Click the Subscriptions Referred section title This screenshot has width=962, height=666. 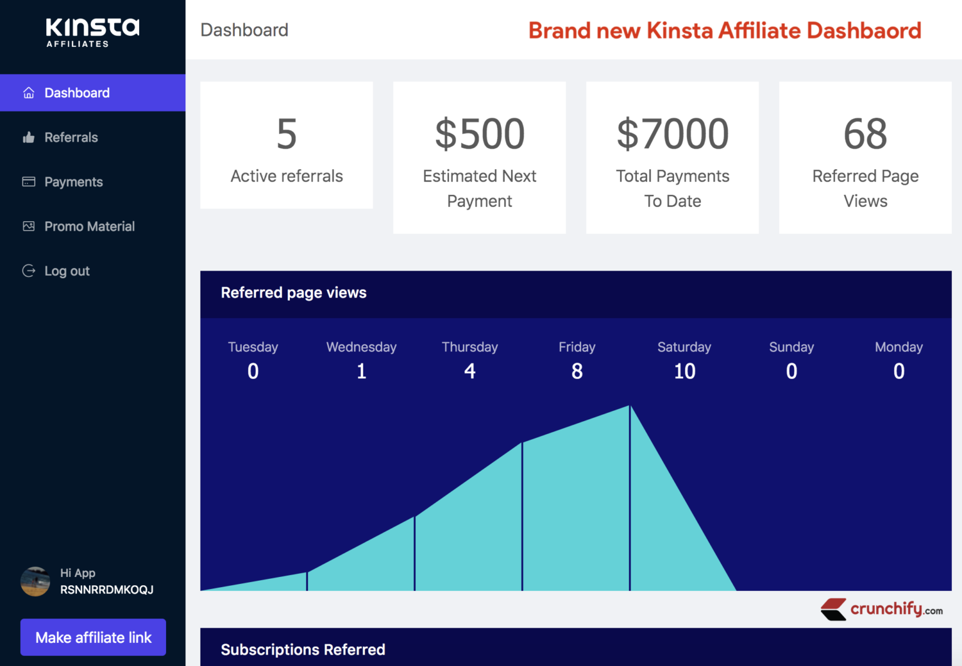[x=303, y=650]
